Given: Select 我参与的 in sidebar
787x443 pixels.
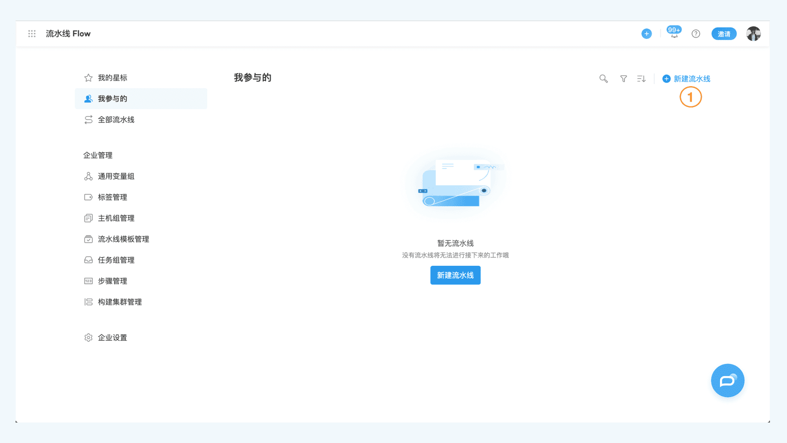Looking at the screenshot, I should point(112,98).
